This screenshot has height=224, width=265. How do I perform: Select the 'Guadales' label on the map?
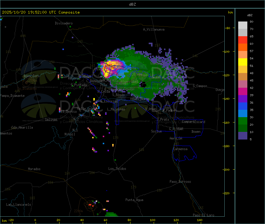click(x=157, y=63)
